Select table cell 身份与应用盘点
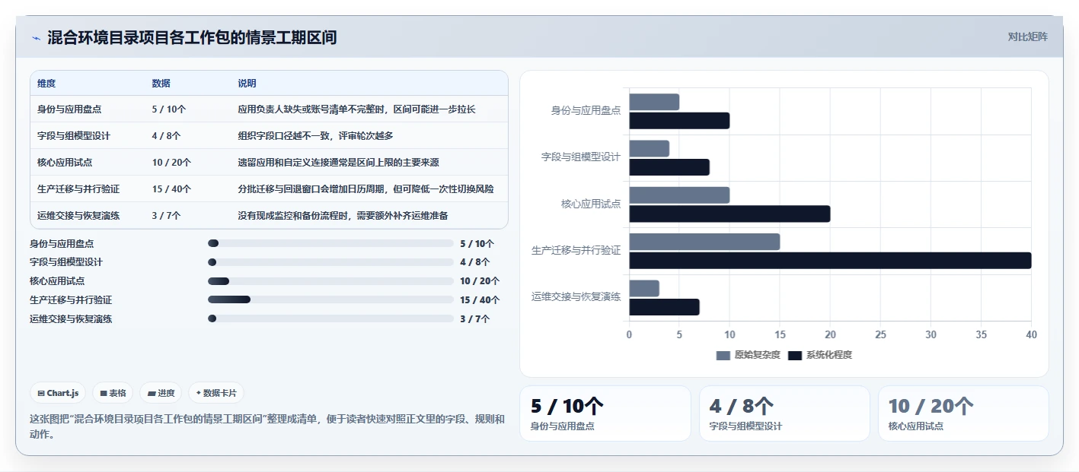The width and height of the screenshot is (1079, 472). tap(69, 109)
